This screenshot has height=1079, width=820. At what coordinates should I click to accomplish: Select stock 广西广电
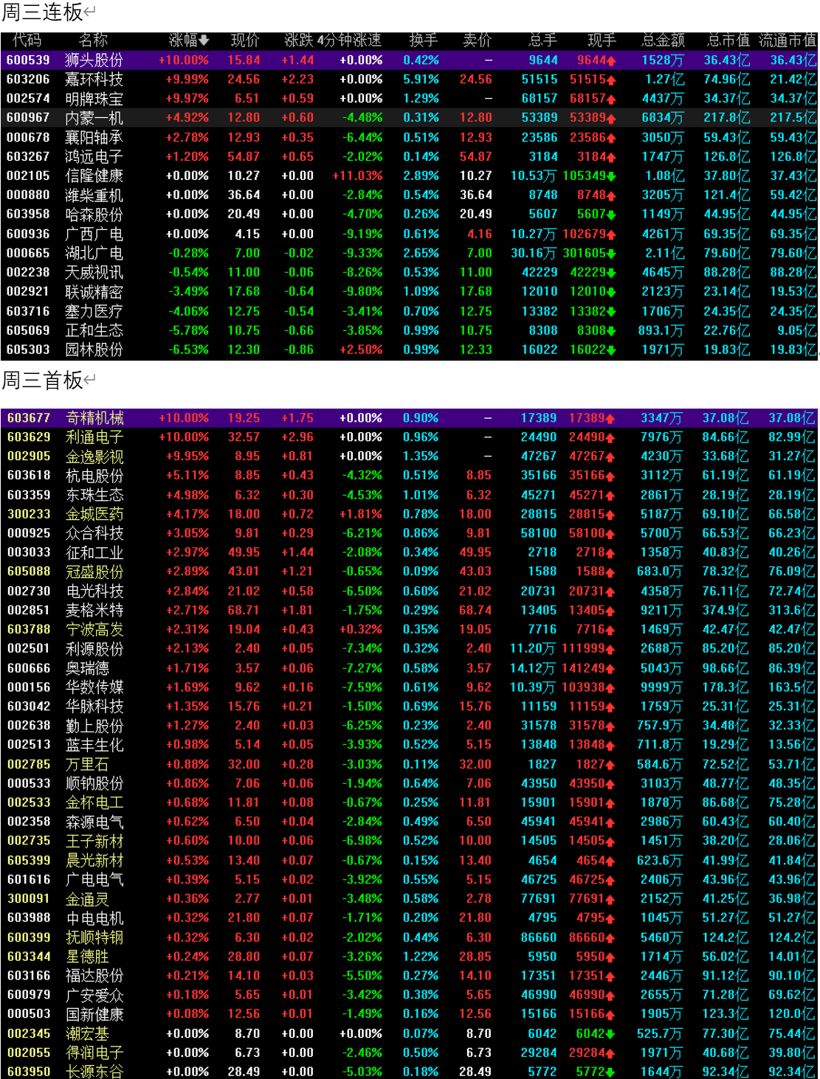[x=94, y=234]
